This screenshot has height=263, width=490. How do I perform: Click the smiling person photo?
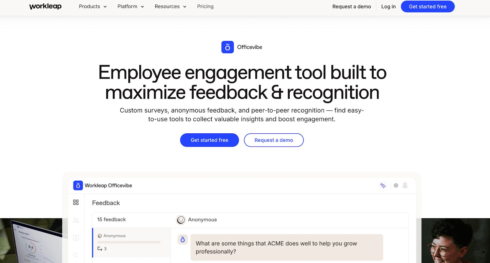(456, 240)
